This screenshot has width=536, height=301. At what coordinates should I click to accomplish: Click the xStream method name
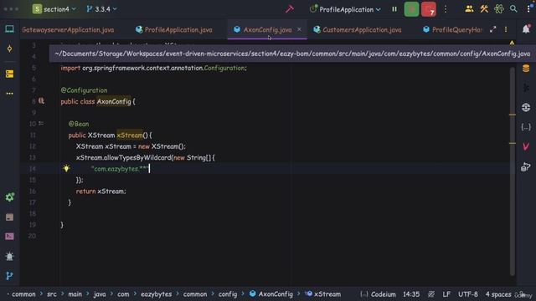tap(130, 135)
